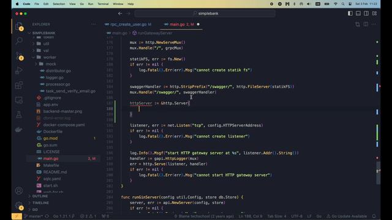
Task: Expand the TIMELINE section
Action: (40, 203)
